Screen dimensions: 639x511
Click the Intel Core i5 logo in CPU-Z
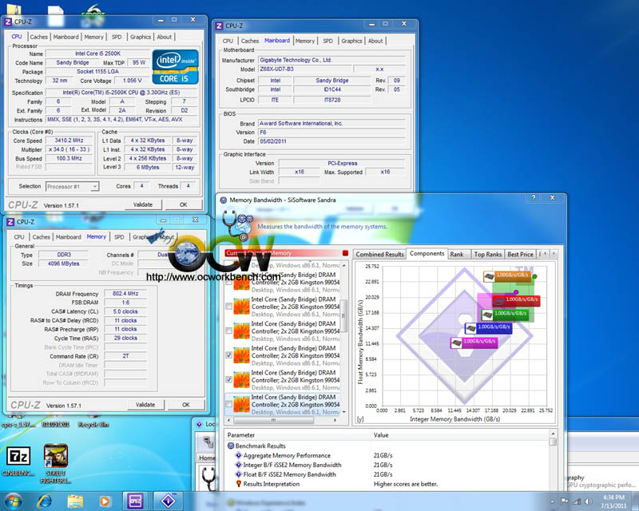175,67
